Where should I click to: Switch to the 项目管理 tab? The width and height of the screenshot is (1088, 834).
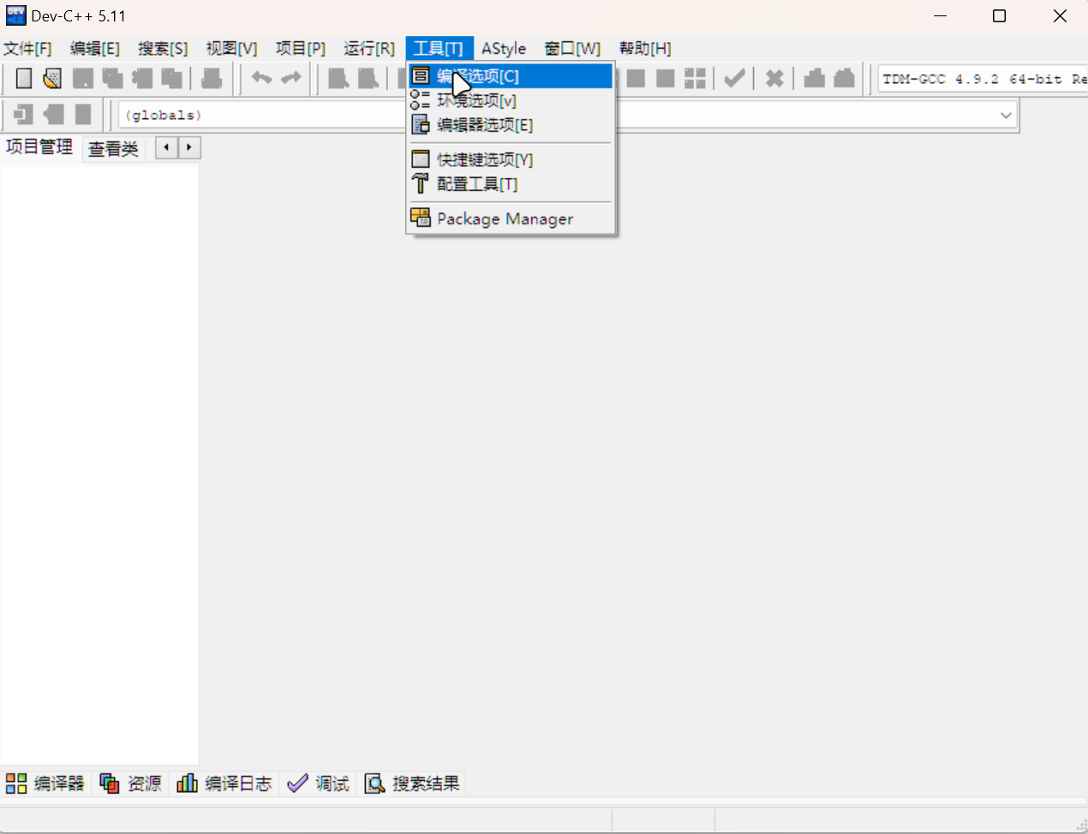39,147
